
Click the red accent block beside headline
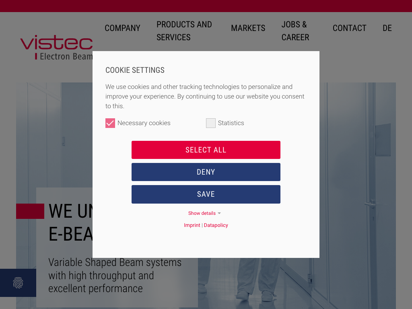(30, 211)
